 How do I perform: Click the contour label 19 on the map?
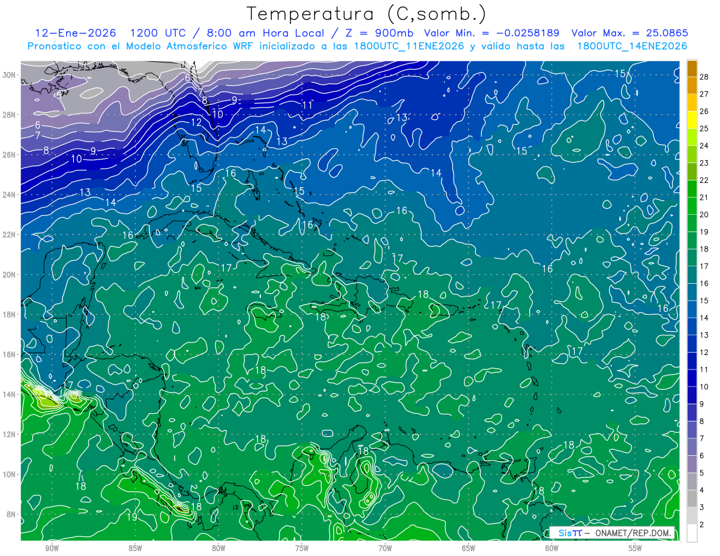[x=133, y=517]
